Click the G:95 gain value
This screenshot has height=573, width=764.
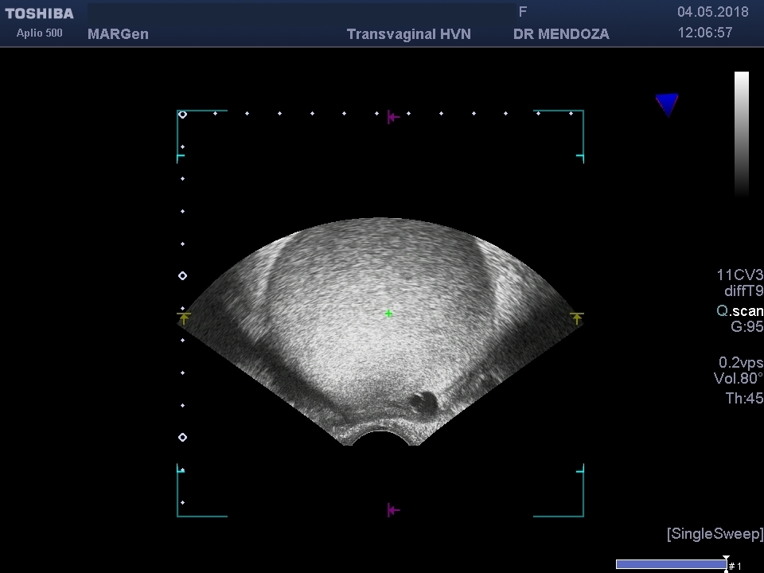(x=746, y=327)
